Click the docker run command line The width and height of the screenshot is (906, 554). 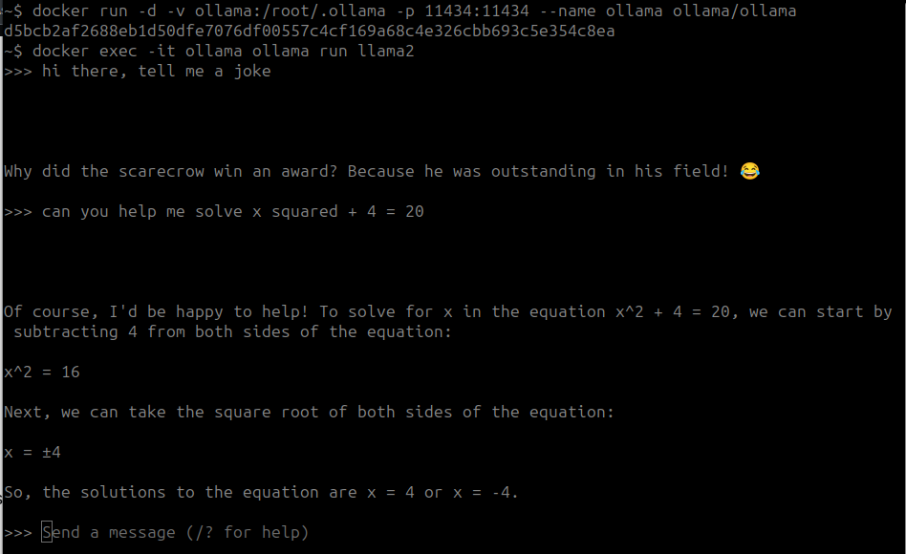pos(399,11)
